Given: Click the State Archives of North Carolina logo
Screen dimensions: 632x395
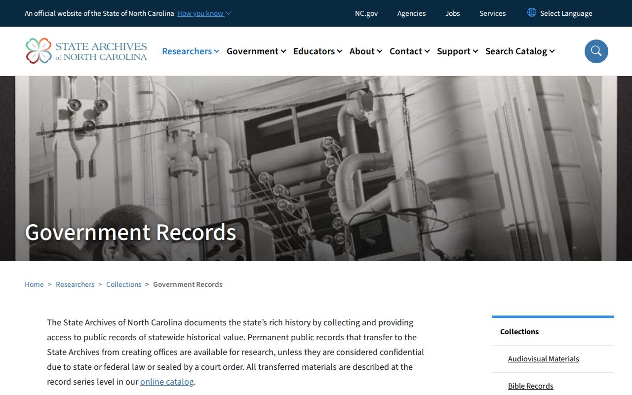Looking at the screenshot, I should click(x=86, y=51).
